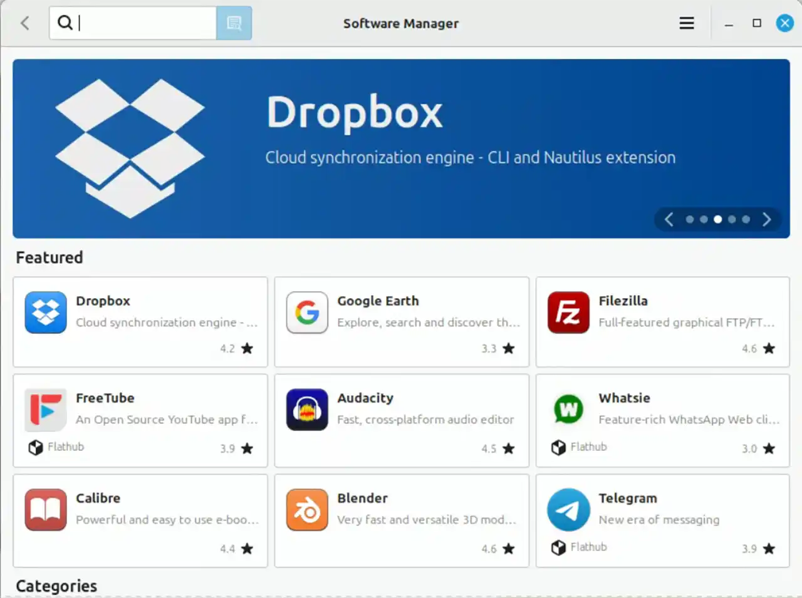Screen dimensions: 802x598
Task: Click the orange Blender icon
Action: point(307,510)
